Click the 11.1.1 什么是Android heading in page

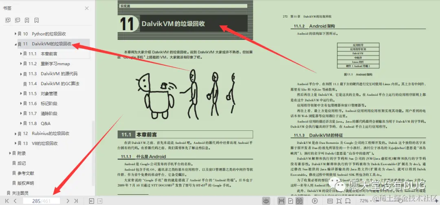(143, 157)
